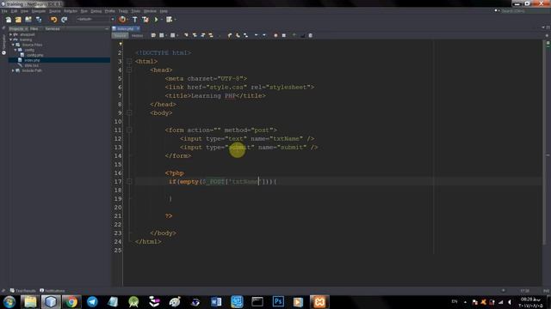
Task: Start macro recording with red dot icon
Action: click(x=275, y=35)
